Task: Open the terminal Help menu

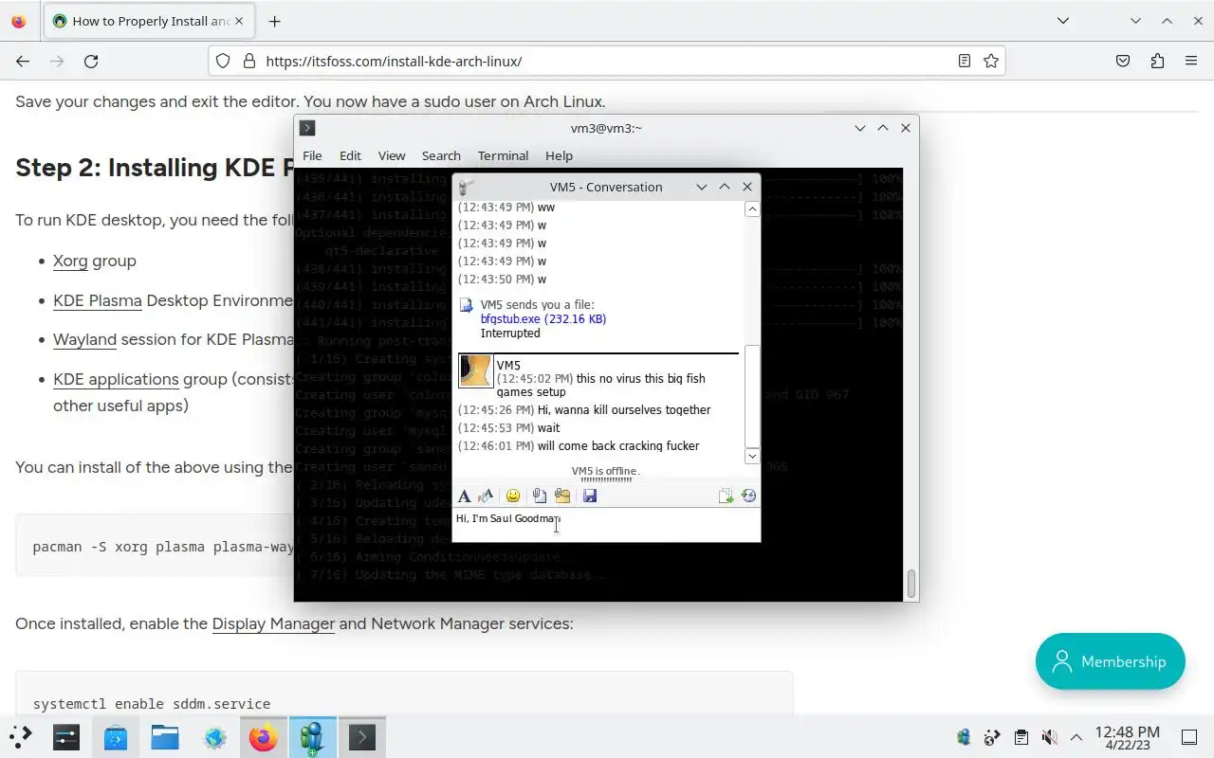Action: pyautogui.click(x=559, y=155)
